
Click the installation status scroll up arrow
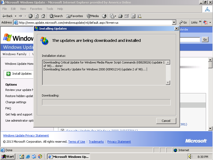tap(168, 62)
